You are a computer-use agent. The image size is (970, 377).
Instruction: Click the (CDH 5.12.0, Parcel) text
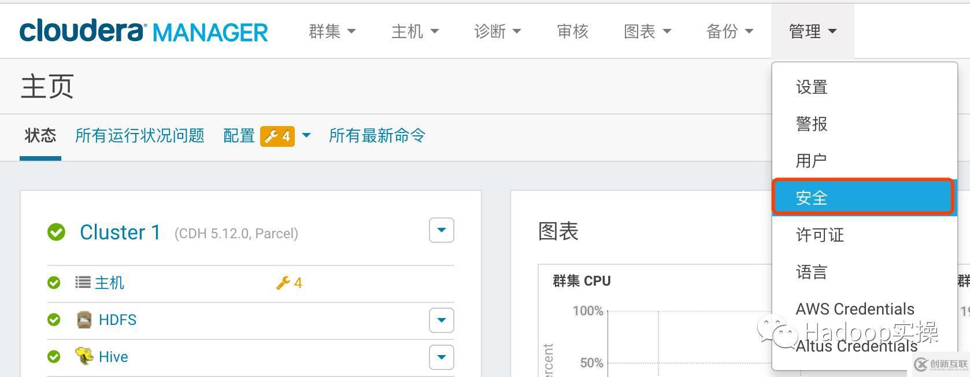click(236, 234)
